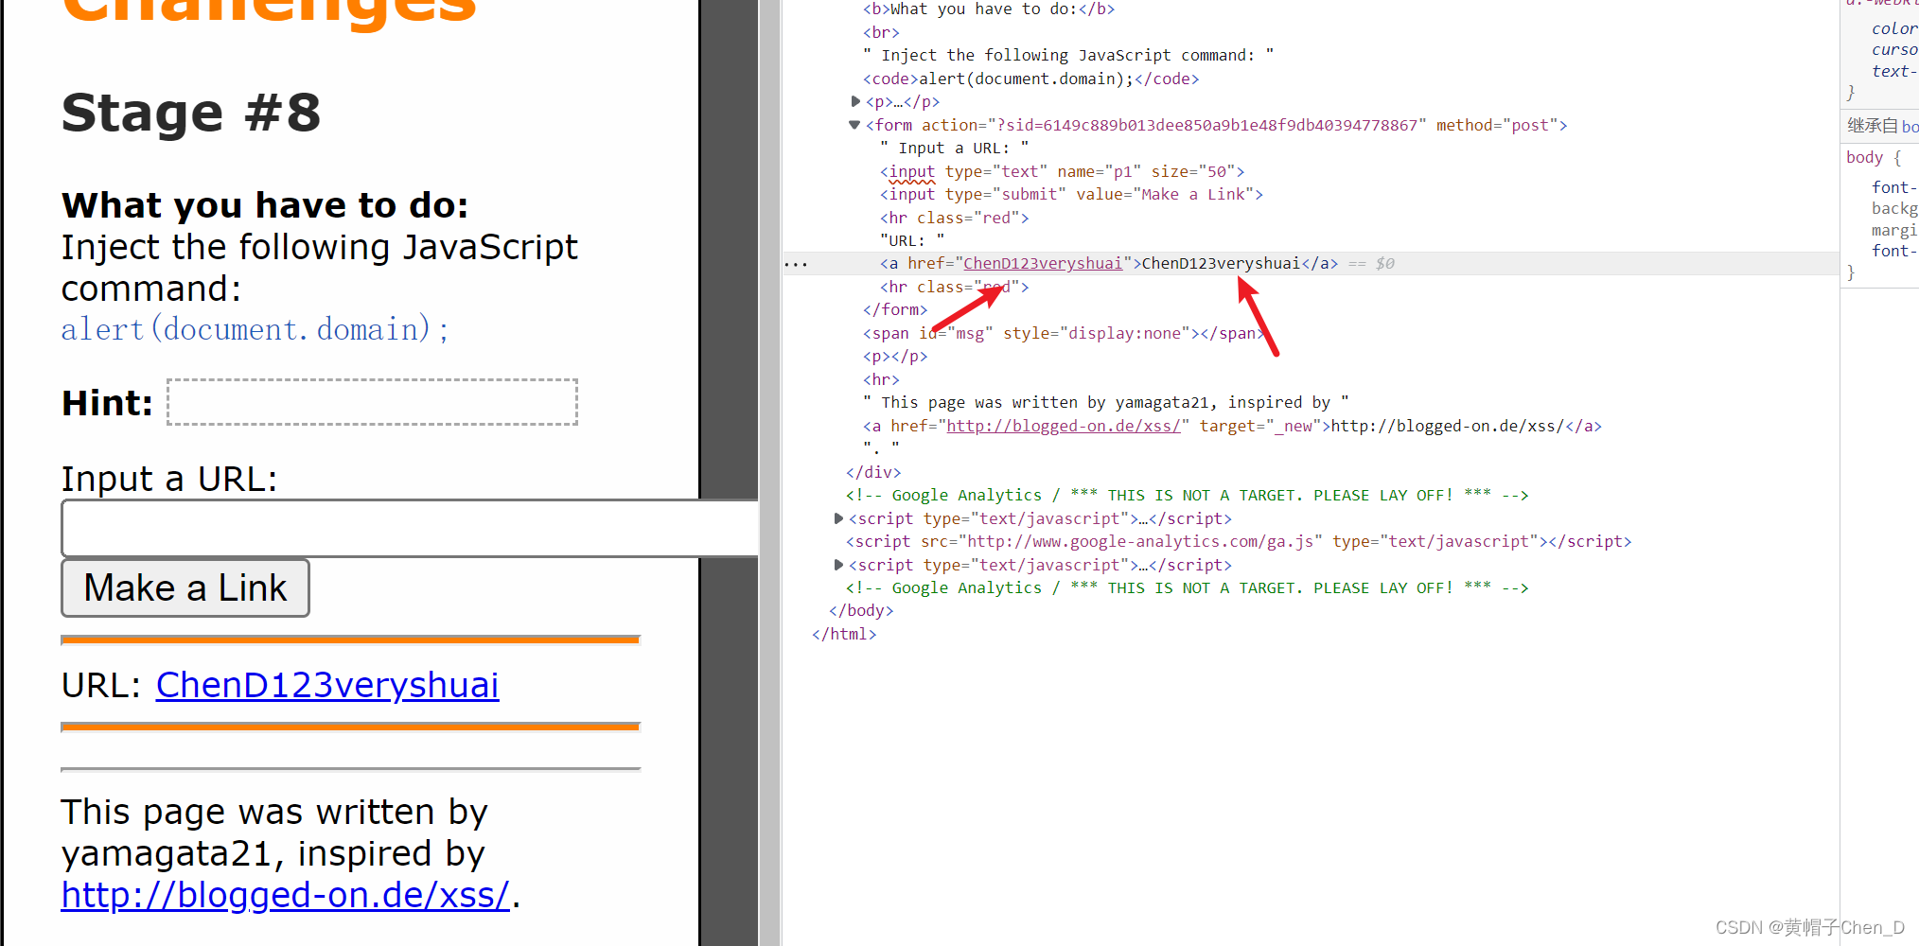Viewport: 1919px width, 946px height.
Task: Select the closing </form> tag line
Action: pos(895,309)
